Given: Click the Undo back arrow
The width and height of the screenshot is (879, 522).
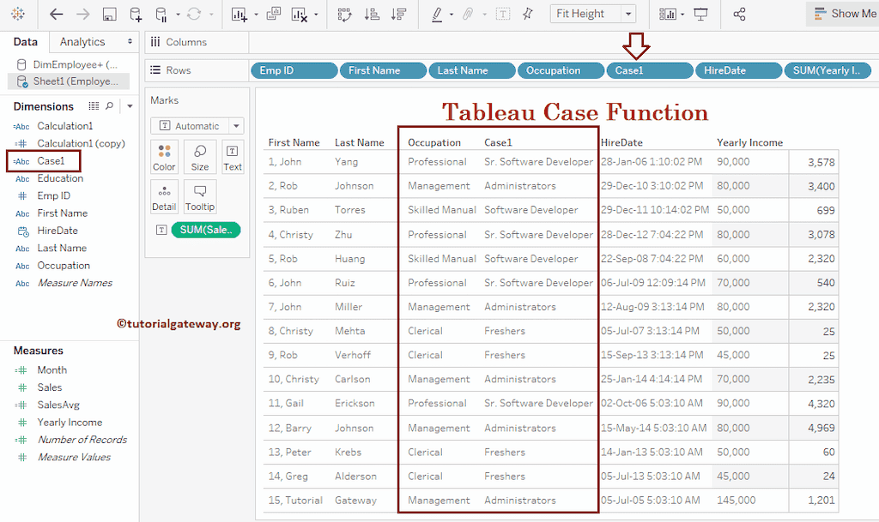Looking at the screenshot, I should click(56, 14).
